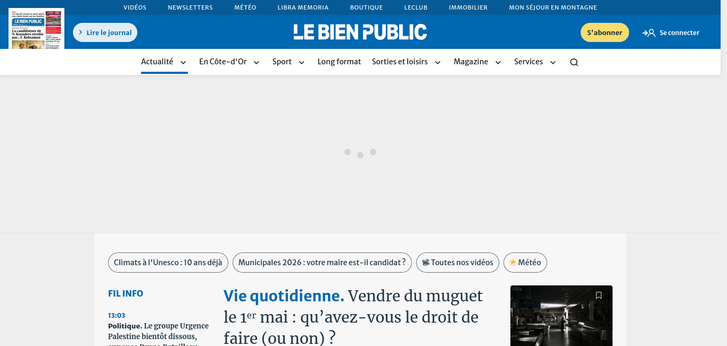Open MÉTÉO in top bar
Viewport: 727px width, 346px height.
click(x=245, y=7)
